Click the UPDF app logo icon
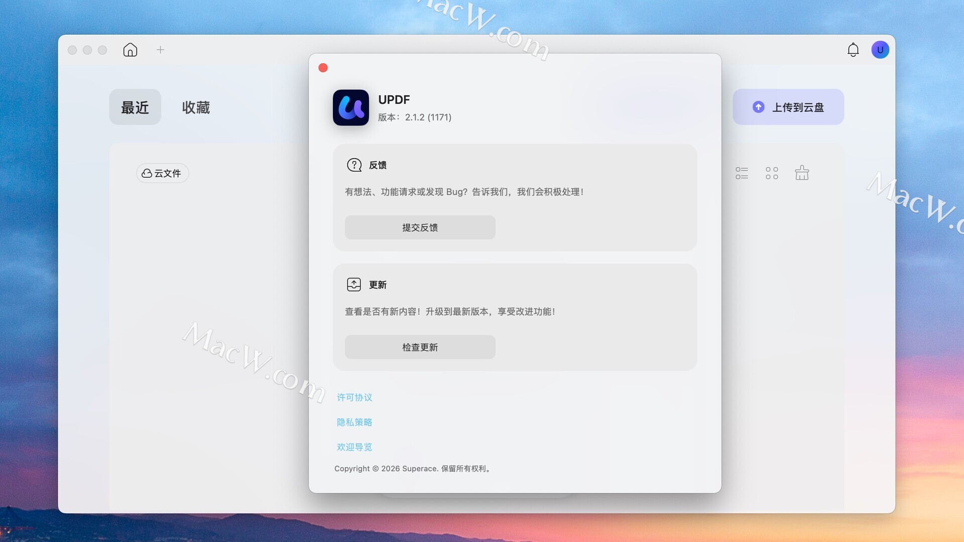Viewport: 964px width, 542px height. coord(351,107)
